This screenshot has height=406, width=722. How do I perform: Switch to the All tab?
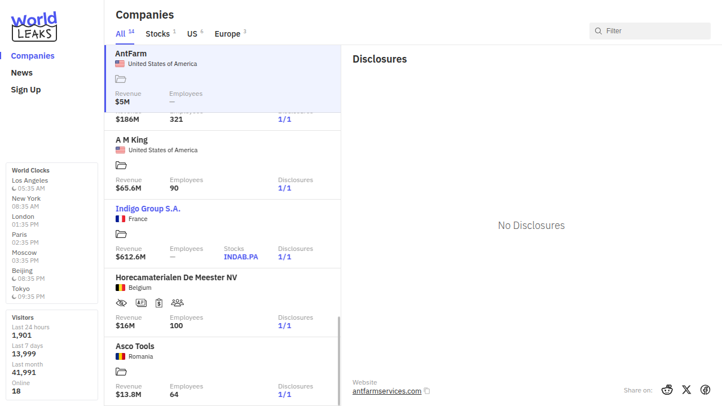click(125, 34)
